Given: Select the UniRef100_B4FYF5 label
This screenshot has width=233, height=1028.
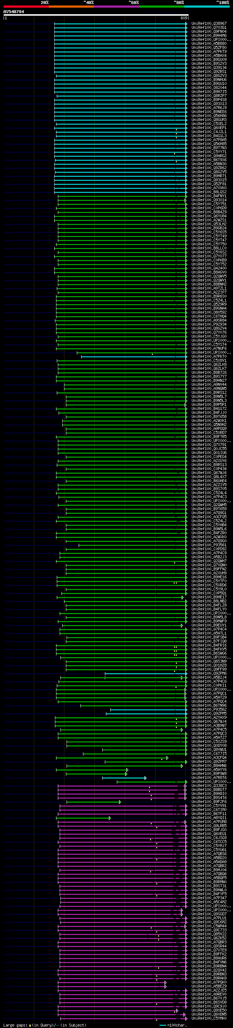Looking at the screenshot, I should [209, 893].
